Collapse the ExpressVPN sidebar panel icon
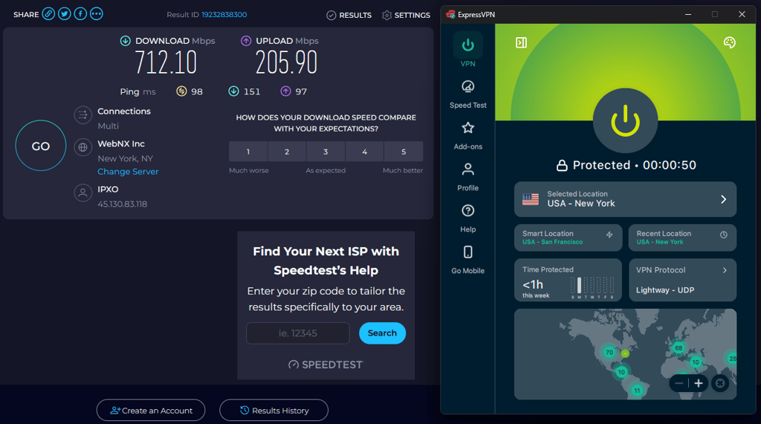This screenshot has height=424, width=761. [521, 42]
